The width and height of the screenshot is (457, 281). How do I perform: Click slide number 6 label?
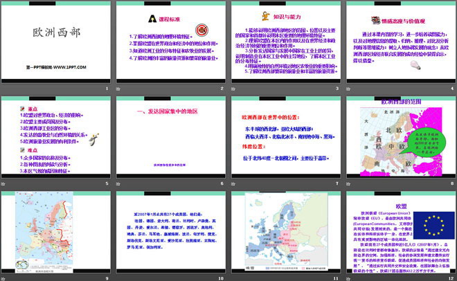tap(222, 183)
